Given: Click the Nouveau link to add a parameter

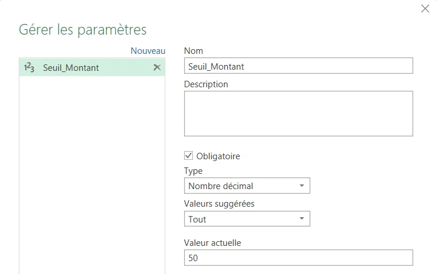Looking at the screenshot, I should pos(148,51).
